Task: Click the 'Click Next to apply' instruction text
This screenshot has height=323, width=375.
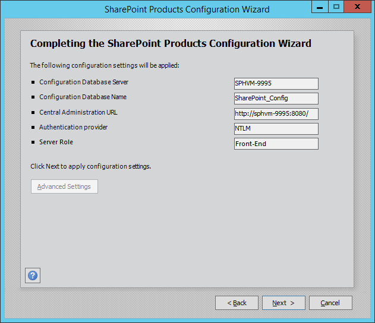Action: coord(91,166)
